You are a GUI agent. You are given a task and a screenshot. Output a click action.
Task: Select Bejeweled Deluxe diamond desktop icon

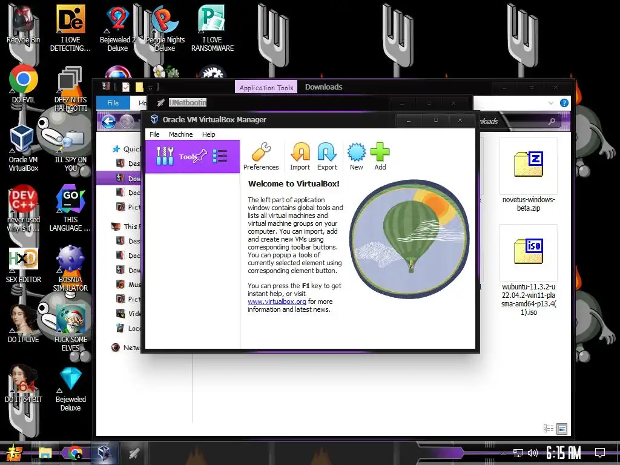click(70, 389)
